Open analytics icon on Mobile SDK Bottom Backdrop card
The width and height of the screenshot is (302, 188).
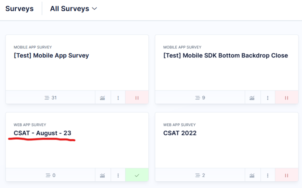point(252,98)
